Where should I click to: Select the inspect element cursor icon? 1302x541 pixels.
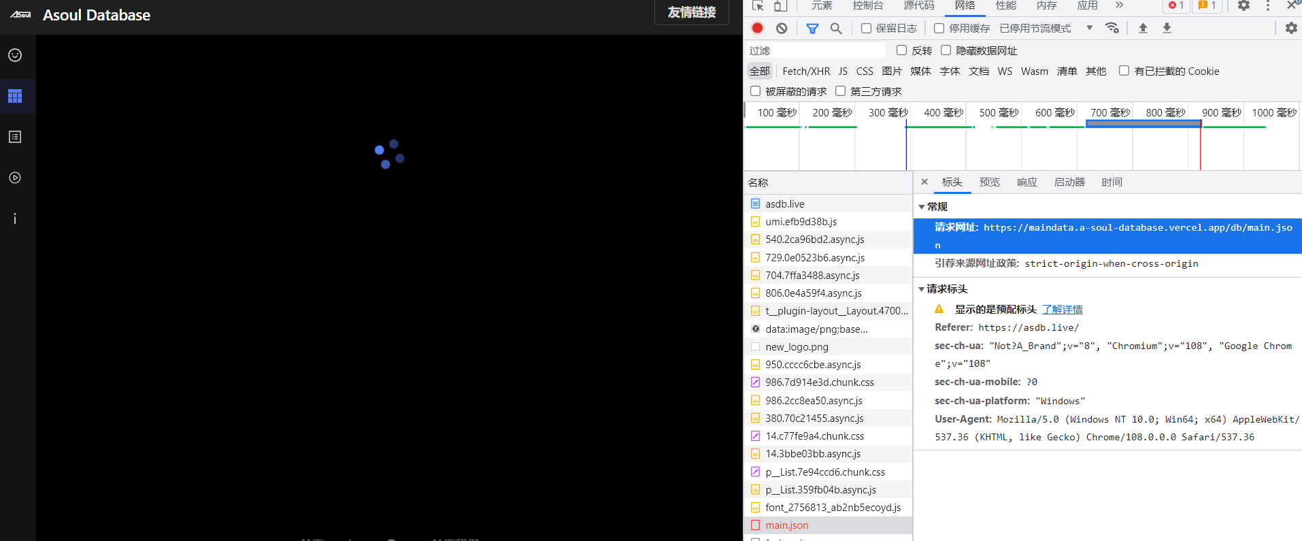(x=758, y=5)
